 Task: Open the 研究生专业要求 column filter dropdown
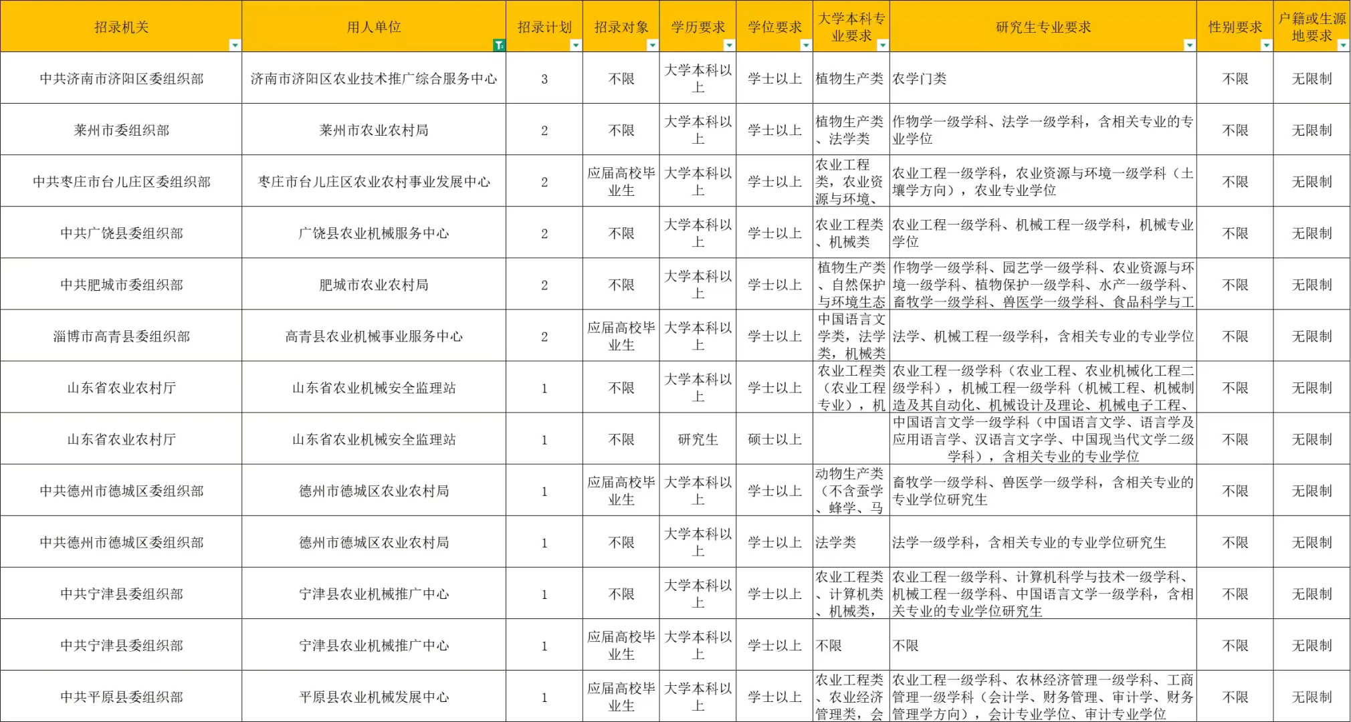(x=1190, y=45)
